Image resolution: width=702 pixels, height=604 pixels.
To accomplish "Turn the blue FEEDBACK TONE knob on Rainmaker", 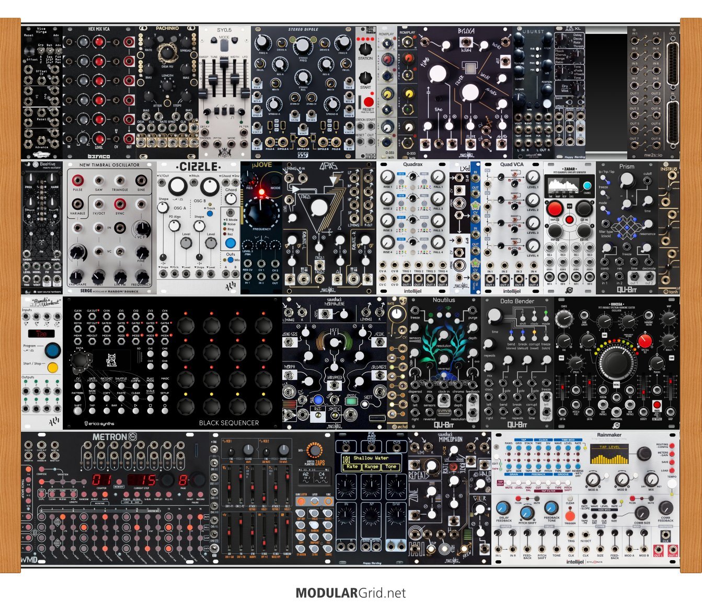I will pyautogui.click(x=551, y=507).
